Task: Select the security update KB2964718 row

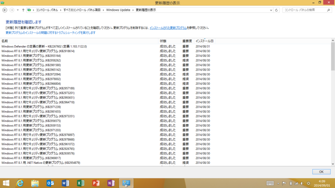Action: (107, 102)
